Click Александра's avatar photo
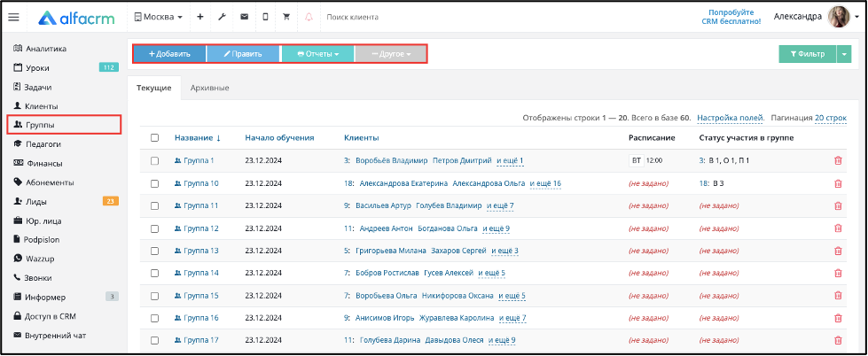Image resolution: width=868 pixels, height=356 pixels. pyautogui.click(x=839, y=17)
